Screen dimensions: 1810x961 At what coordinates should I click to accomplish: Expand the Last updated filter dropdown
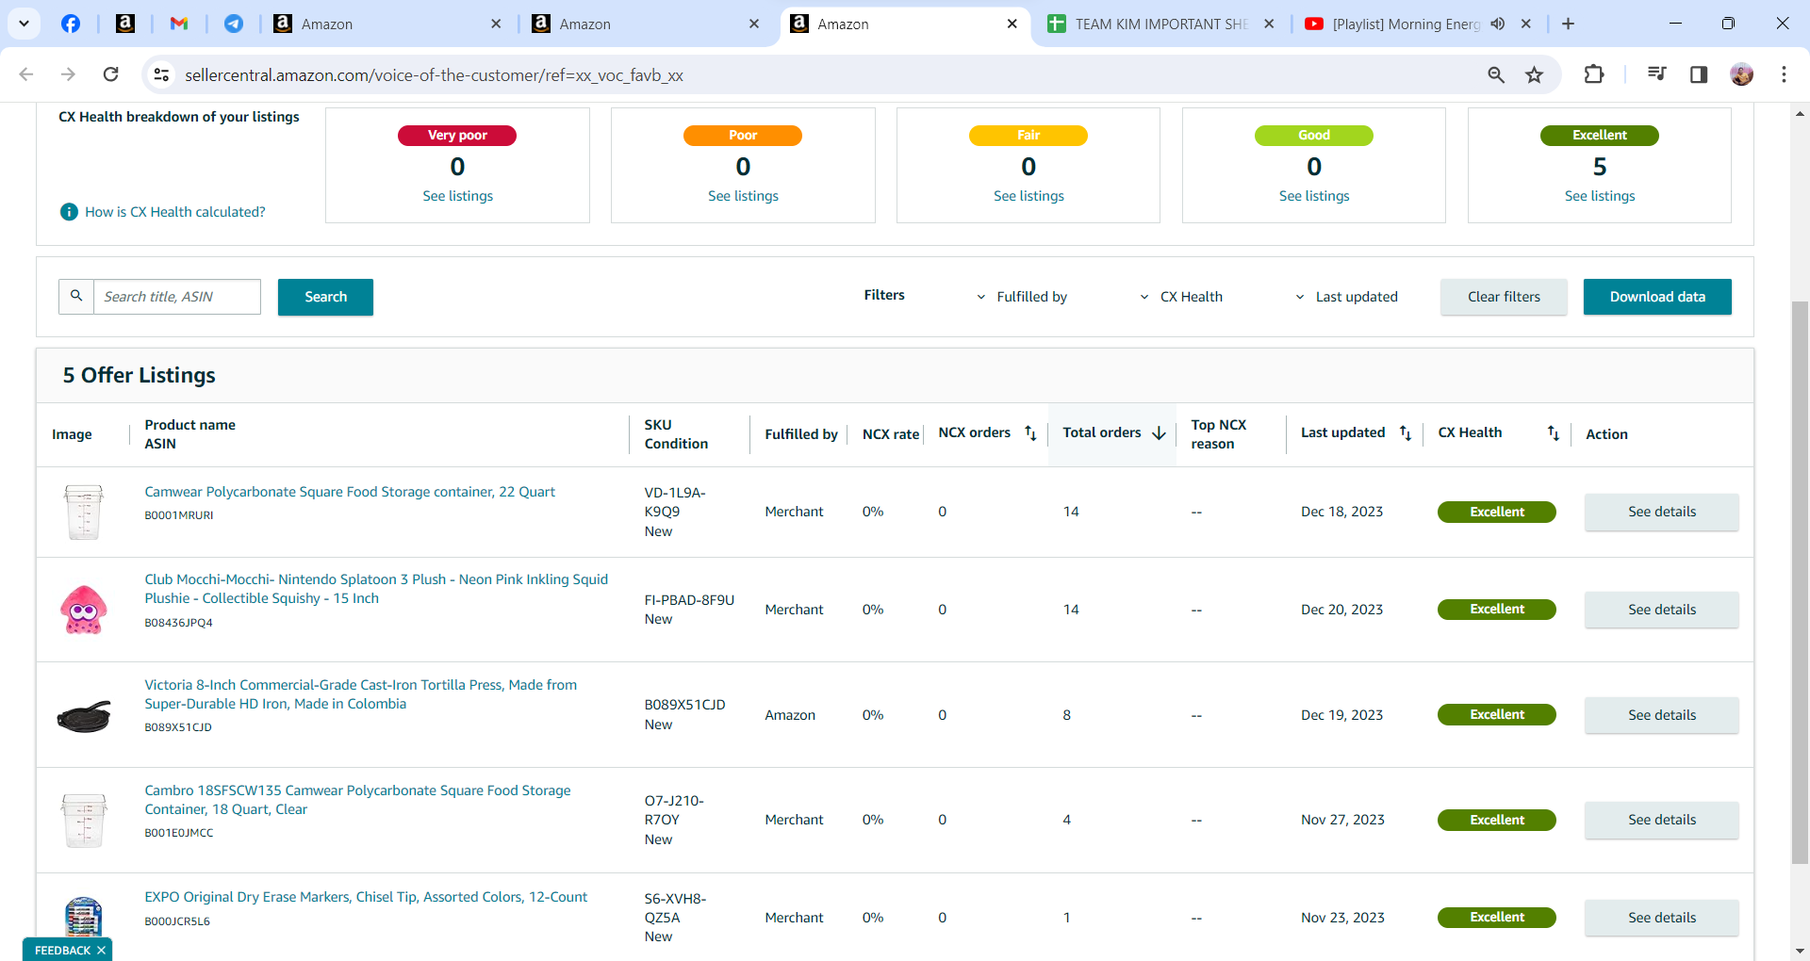click(x=1346, y=297)
